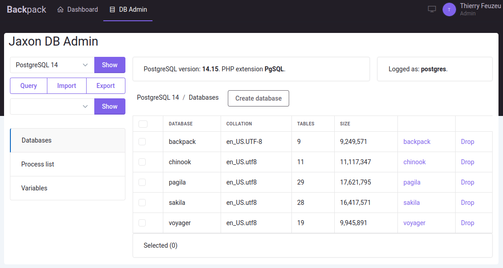Click the chinook tables count 11
Screen dimensions: 503x268
pos(300,162)
